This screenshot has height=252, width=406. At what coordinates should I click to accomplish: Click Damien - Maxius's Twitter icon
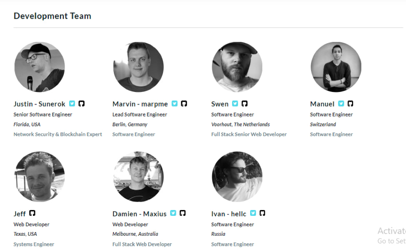[173, 213]
